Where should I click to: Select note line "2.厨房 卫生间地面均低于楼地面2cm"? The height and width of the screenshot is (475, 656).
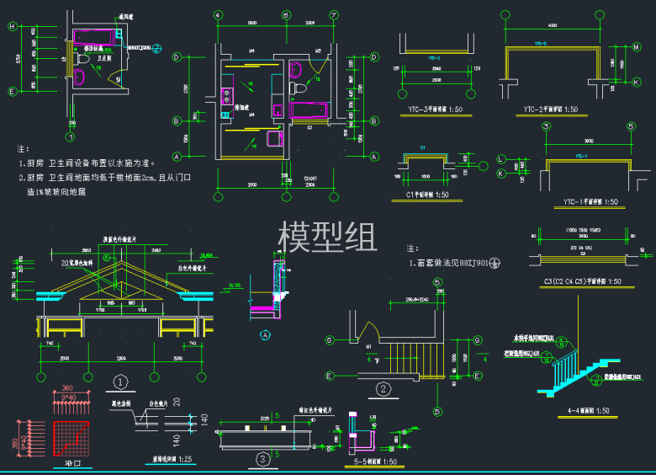pyautogui.click(x=86, y=178)
